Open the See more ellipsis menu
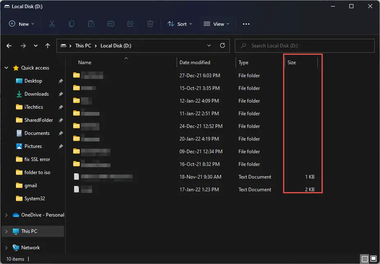Screen dimensions: 380x264 coord(246,24)
